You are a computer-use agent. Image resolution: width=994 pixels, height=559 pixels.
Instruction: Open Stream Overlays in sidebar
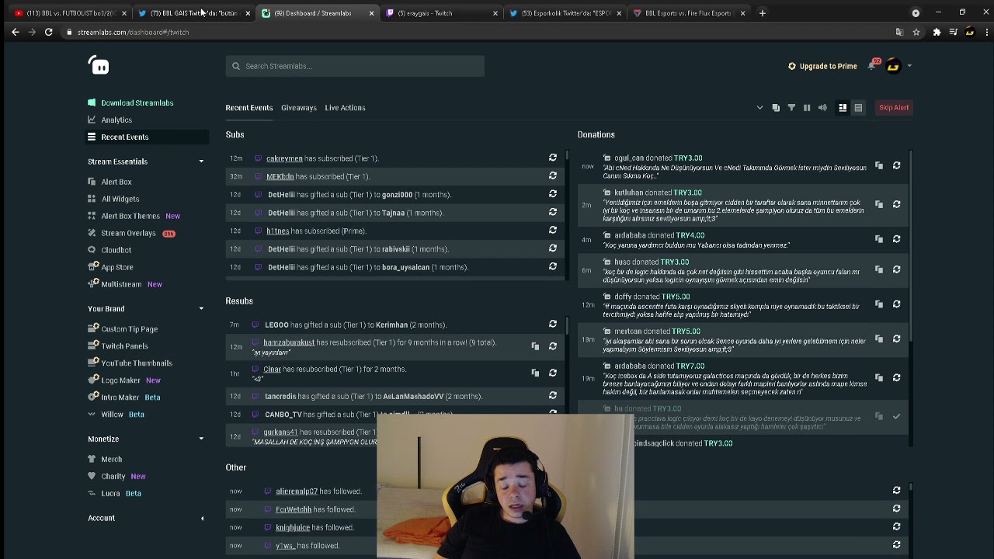[x=128, y=233]
